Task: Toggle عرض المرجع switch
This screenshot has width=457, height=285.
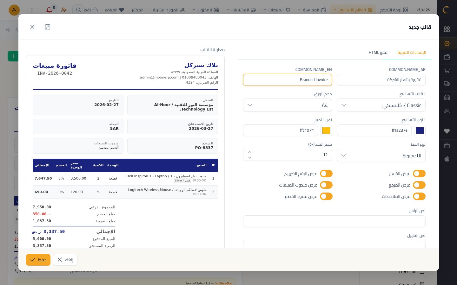Action: pyautogui.click(x=419, y=185)
